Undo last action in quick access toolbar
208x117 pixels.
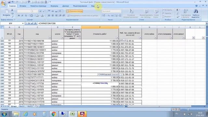[12, 2]
